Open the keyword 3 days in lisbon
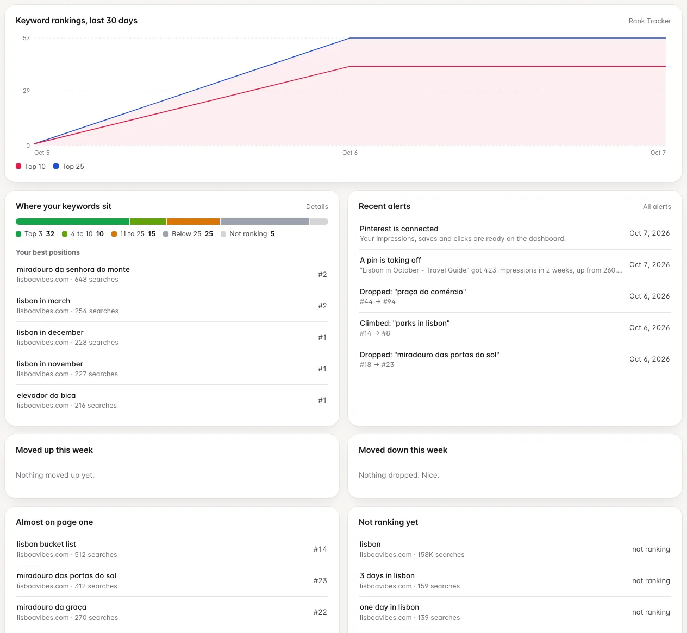687x633 pixels. 515,580
